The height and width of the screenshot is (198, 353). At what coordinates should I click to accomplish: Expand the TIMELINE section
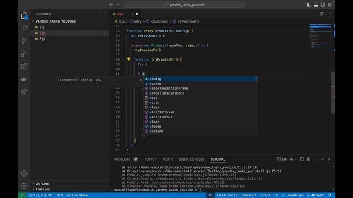[x=42, y=189]
